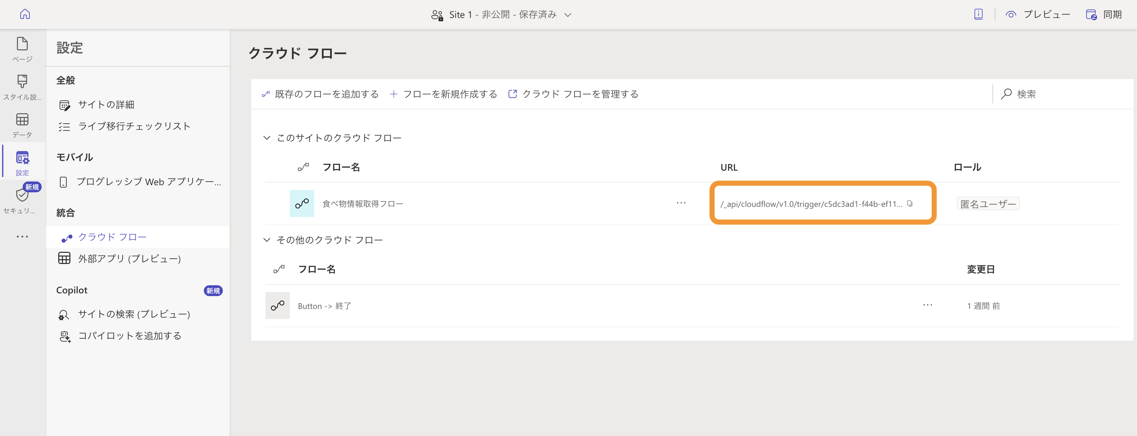Viewport: 1137px width, 436px height.
Task: Open more options for 食べ物情報取得フロー
Action: pyautogui.click(x=681, y=203)
